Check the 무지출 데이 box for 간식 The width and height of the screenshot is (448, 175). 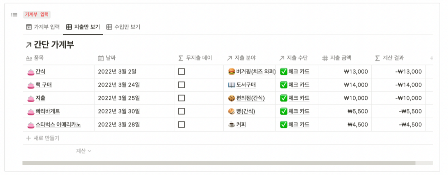(x=181, y=72)
